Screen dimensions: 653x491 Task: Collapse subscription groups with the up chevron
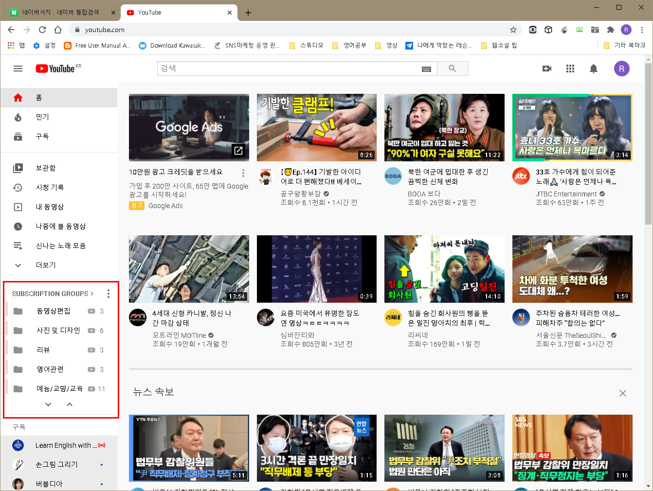[x=69, y=404]
